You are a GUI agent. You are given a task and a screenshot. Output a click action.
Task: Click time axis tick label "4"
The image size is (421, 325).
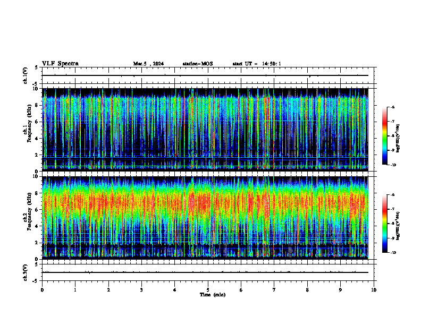coord(175,290)
